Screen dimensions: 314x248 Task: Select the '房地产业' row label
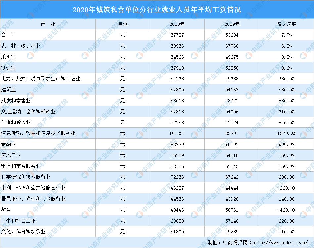pyautogui.click(x=11, y=155)
